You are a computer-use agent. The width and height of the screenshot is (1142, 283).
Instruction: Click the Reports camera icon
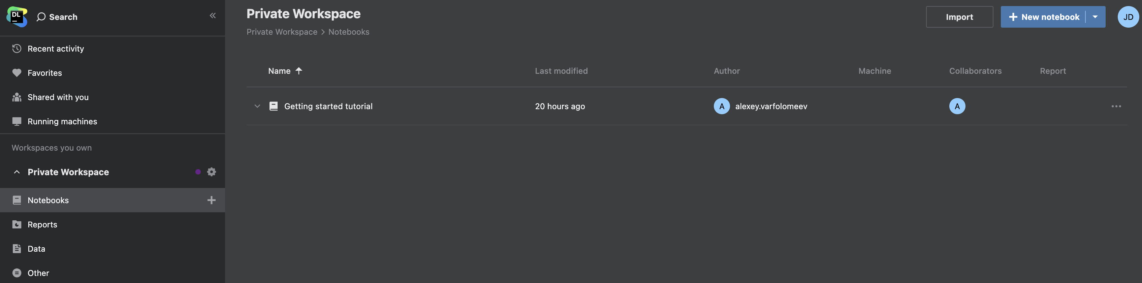pos(17,224)
